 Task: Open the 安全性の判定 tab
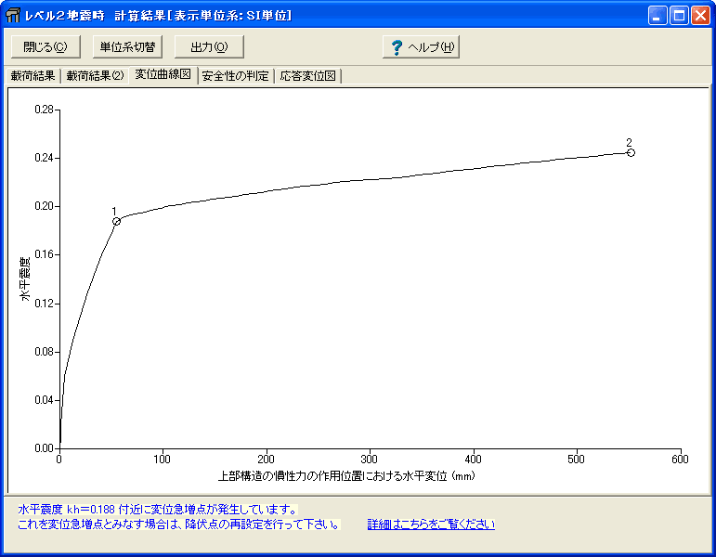(x=235, y=76)
